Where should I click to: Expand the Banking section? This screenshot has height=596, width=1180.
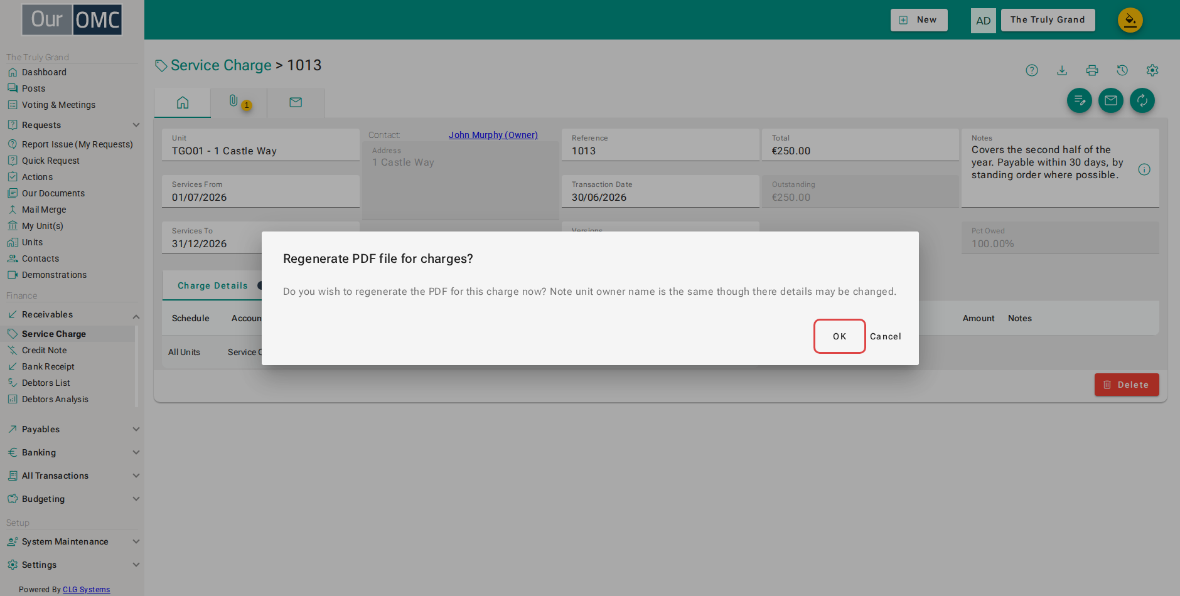[73, 452]
